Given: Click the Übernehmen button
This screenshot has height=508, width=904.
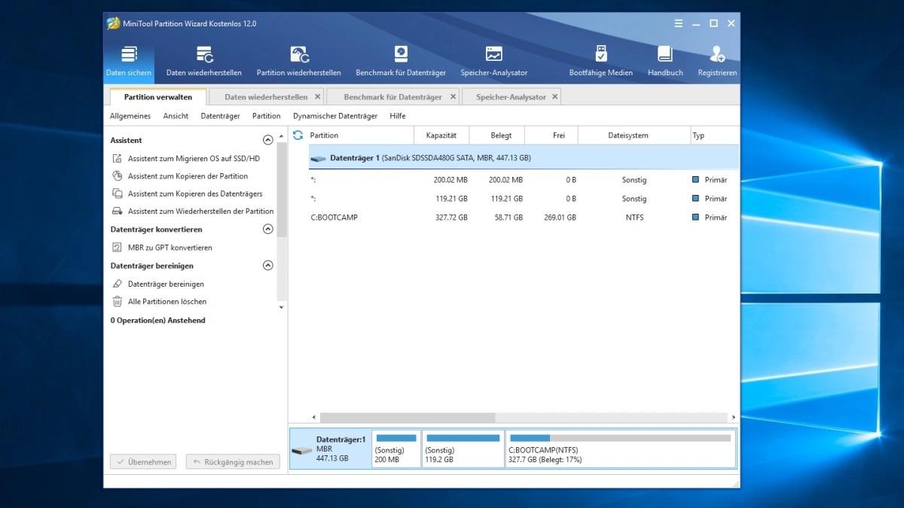Looking at the screenshot, I should click(x=142, y=462).
